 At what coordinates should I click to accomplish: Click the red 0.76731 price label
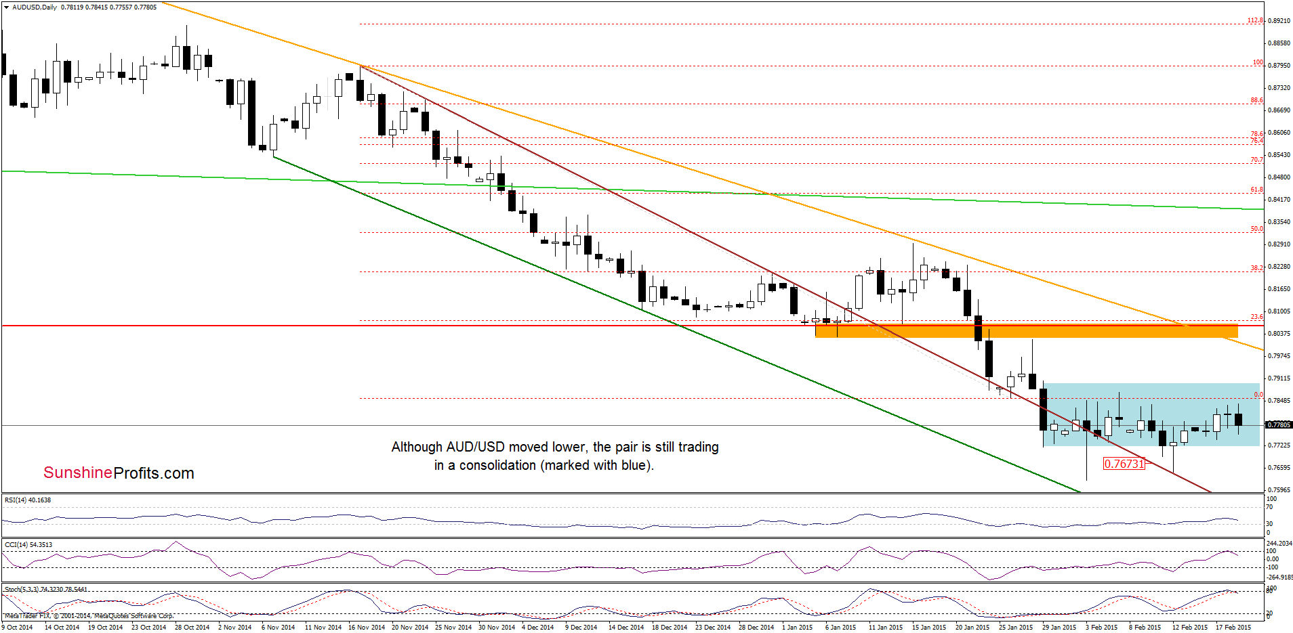coord(1124,464)
